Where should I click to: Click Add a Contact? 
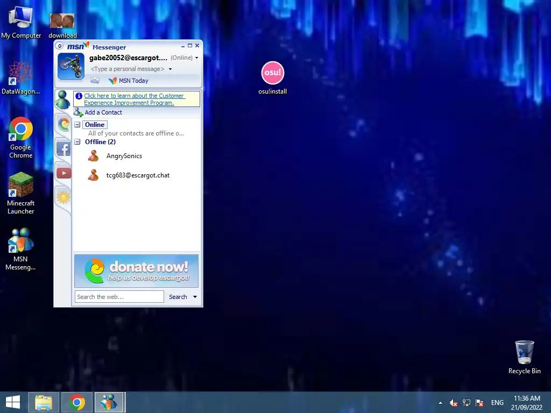[98, 112]
